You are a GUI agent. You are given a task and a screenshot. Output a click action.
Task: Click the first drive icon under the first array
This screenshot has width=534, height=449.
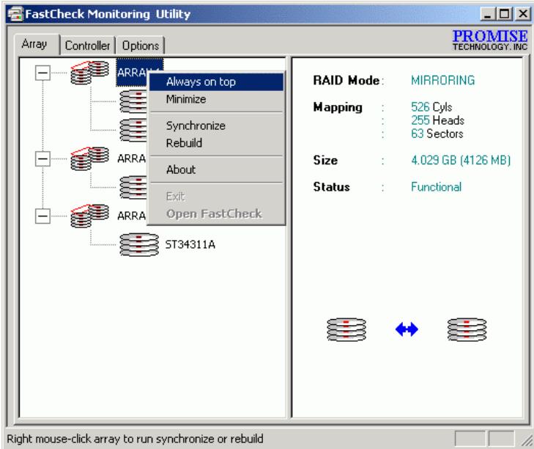[x=133, y=101]
